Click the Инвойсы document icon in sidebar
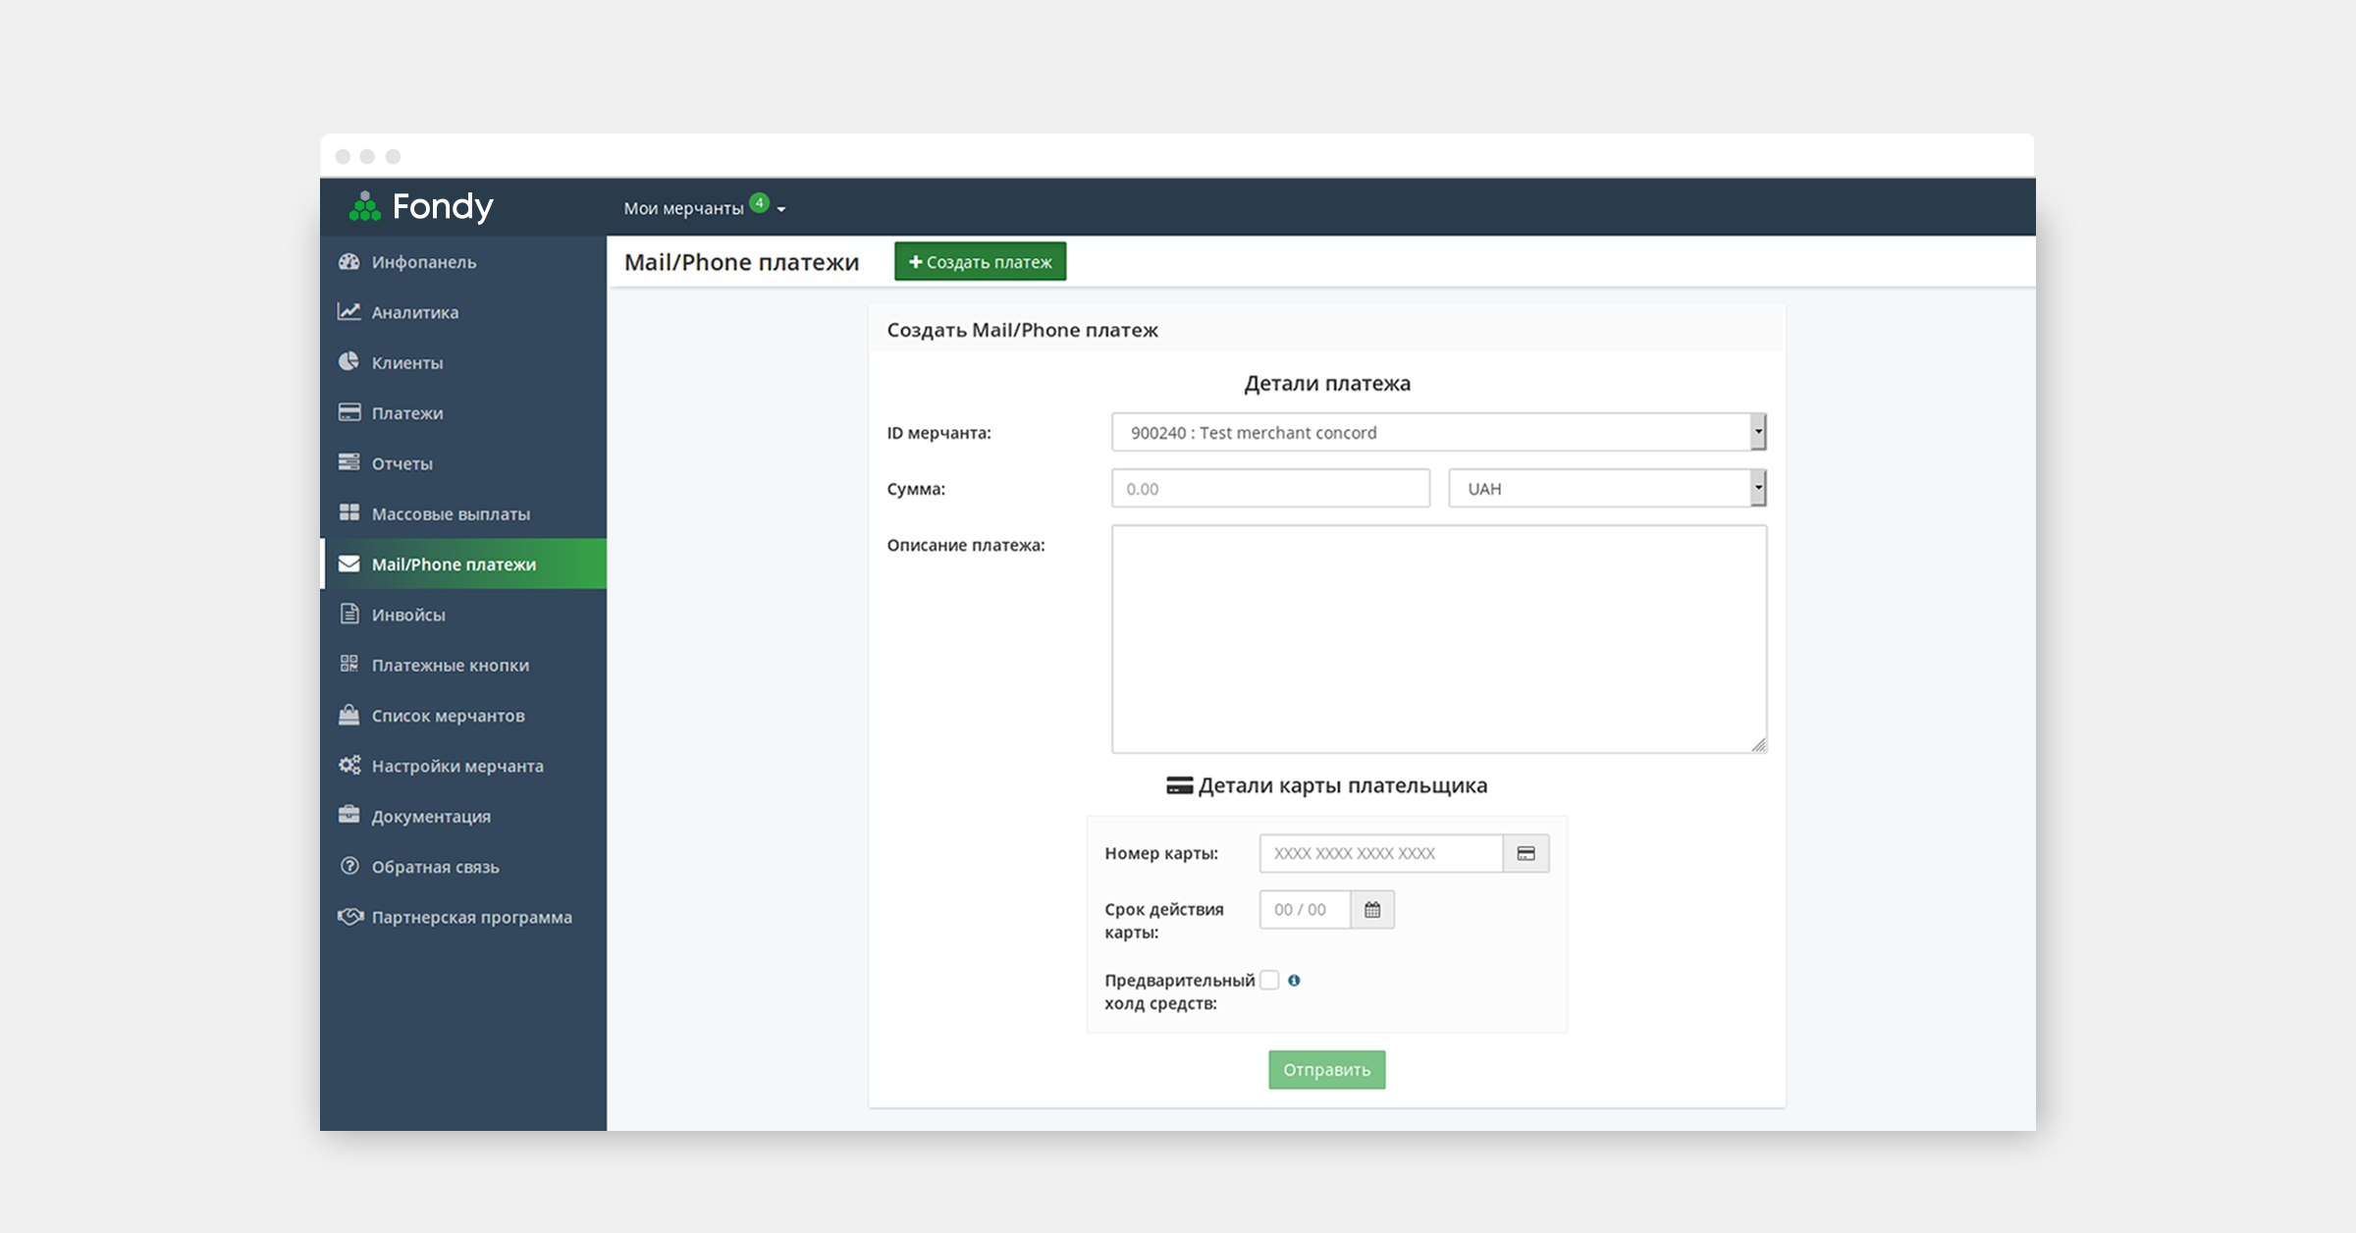 coord(348,614)
